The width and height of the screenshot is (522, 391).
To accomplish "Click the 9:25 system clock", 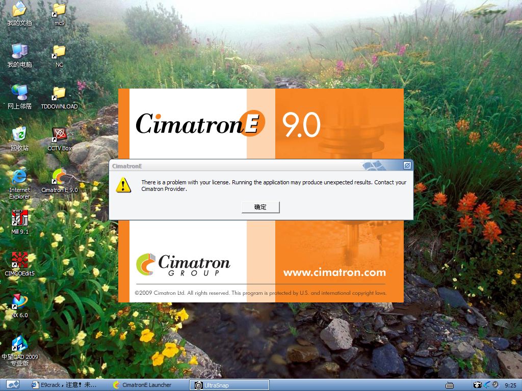I will (x=510, y=385).
